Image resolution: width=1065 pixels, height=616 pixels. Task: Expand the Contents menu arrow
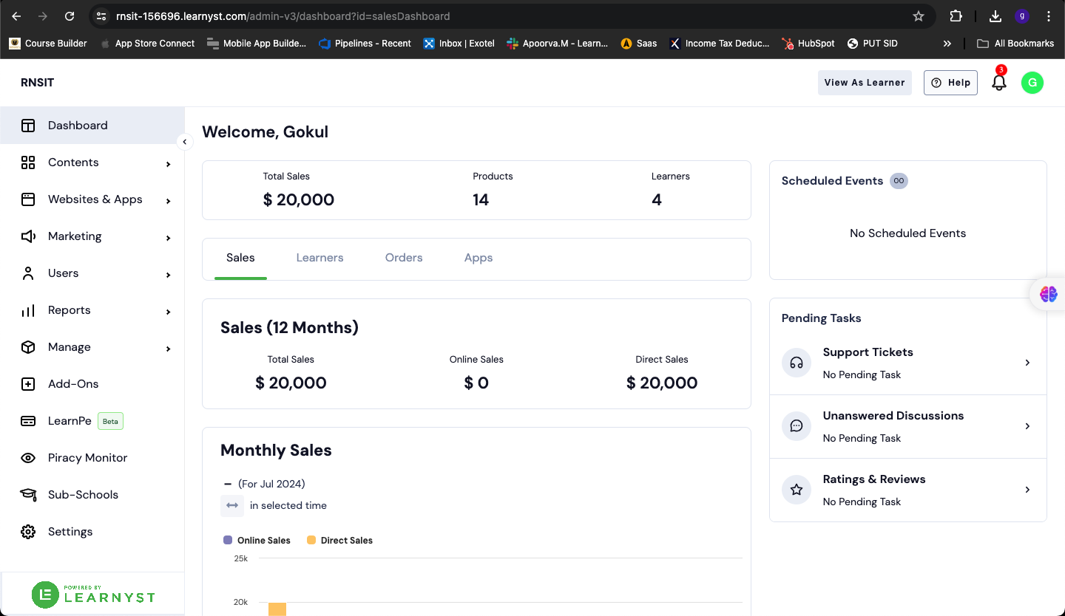[169, 164]
